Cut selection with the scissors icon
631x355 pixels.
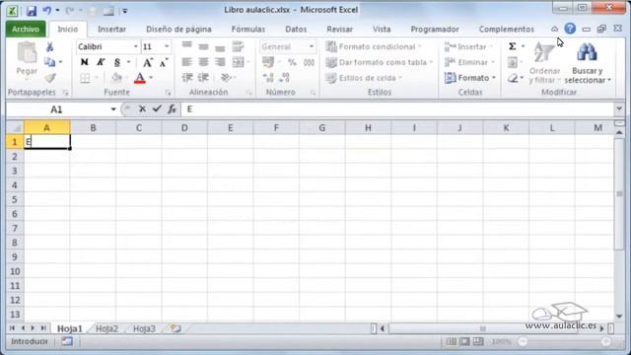coord(50,46)
